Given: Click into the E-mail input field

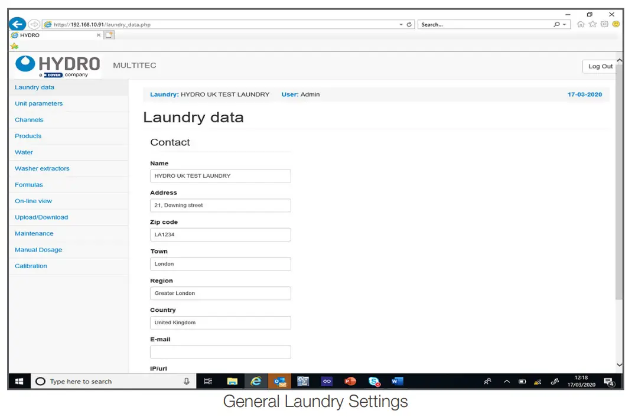Looking at the screenshot, I should pos(220,352).
